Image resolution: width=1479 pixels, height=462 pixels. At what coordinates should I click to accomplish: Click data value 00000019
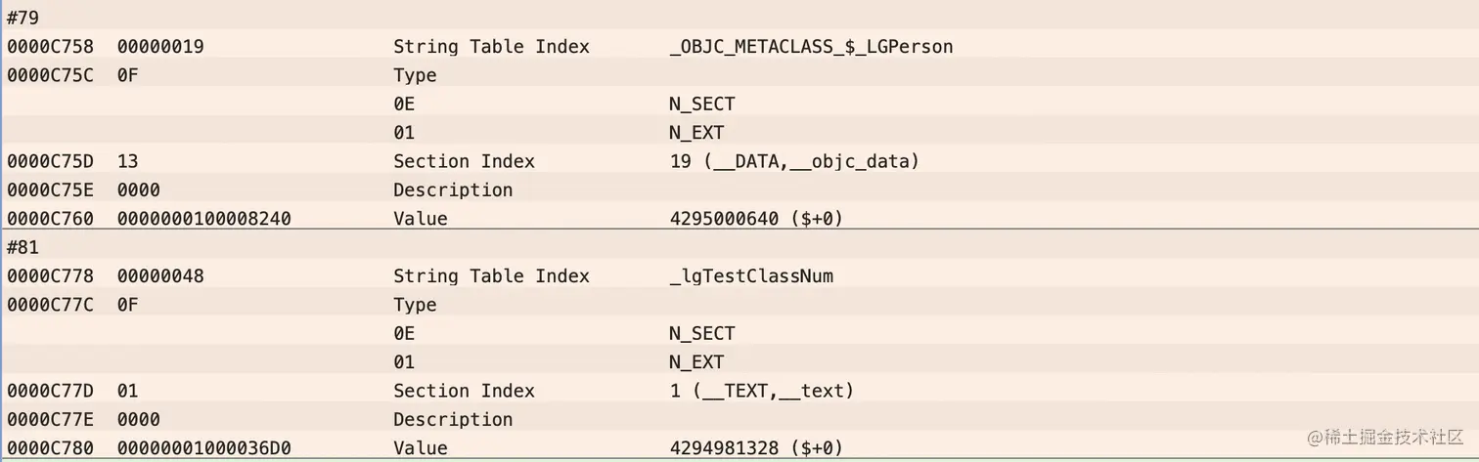pyautogui.click(x=160, y=46)
